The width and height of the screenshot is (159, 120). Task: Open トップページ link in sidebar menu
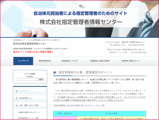click(x=30, y=91)
